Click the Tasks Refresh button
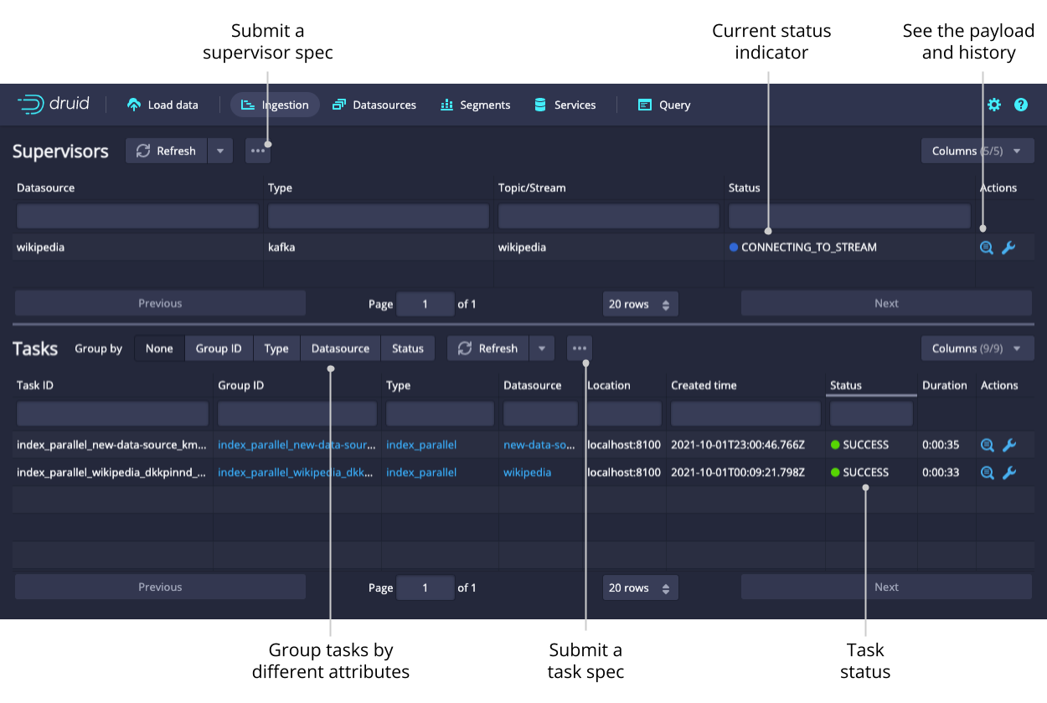This screenshot has width=1047, height=703. (489, 348)
